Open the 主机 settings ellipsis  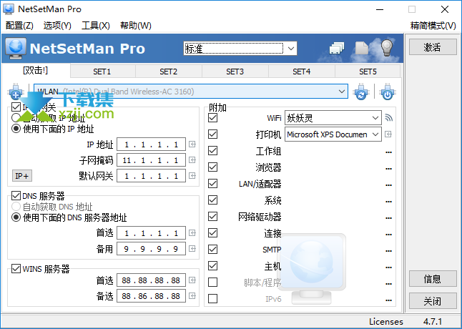388,267
